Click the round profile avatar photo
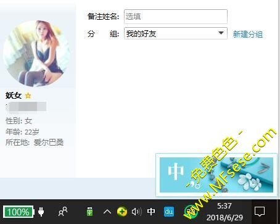 tap(36, 54)
